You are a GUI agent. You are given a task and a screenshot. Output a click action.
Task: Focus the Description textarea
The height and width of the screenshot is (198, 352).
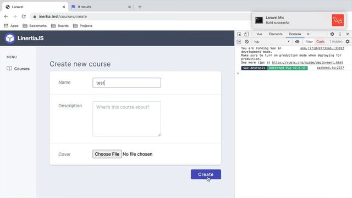click(x=127, y=119)
